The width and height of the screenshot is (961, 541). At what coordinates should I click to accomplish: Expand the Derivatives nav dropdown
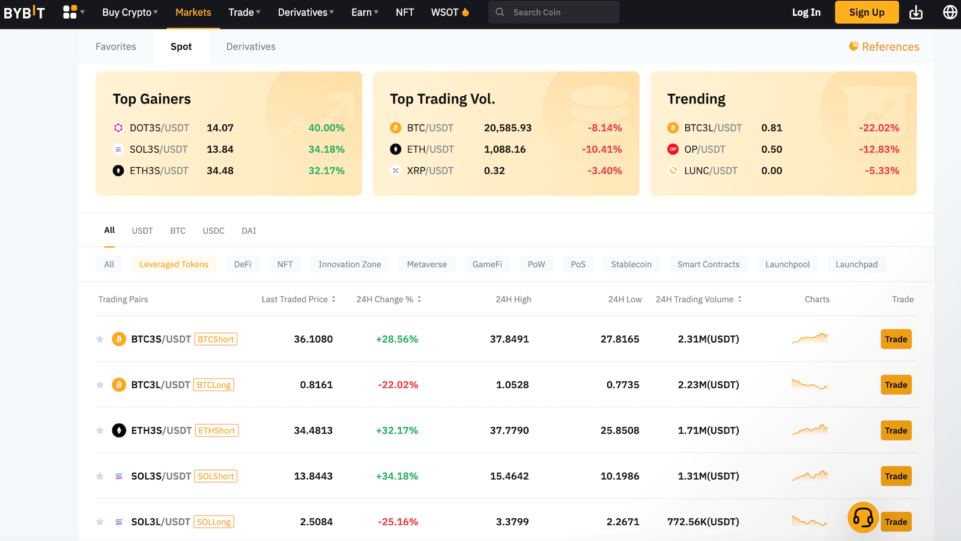tap(306, 12)
